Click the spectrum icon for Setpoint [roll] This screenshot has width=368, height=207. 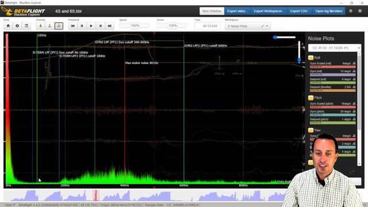354,79
